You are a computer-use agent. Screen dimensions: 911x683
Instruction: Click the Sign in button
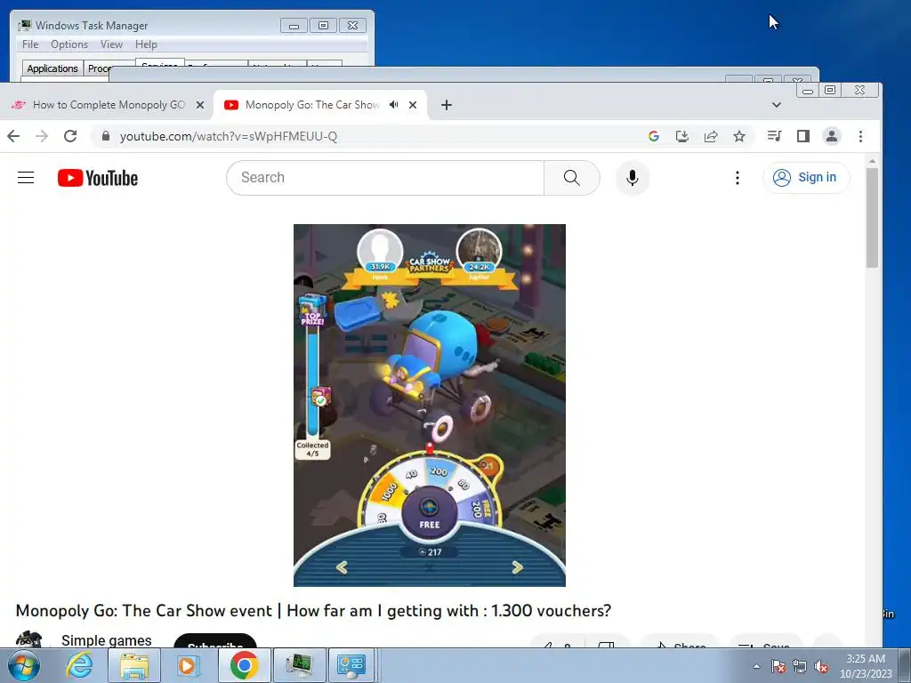[x=806, y=178]
